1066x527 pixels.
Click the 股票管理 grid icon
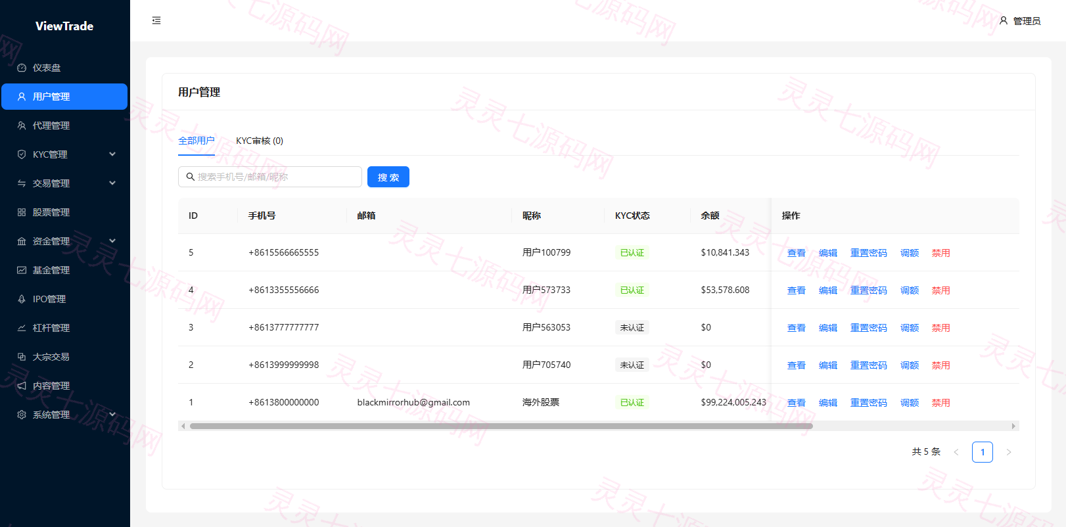(22, 212)
